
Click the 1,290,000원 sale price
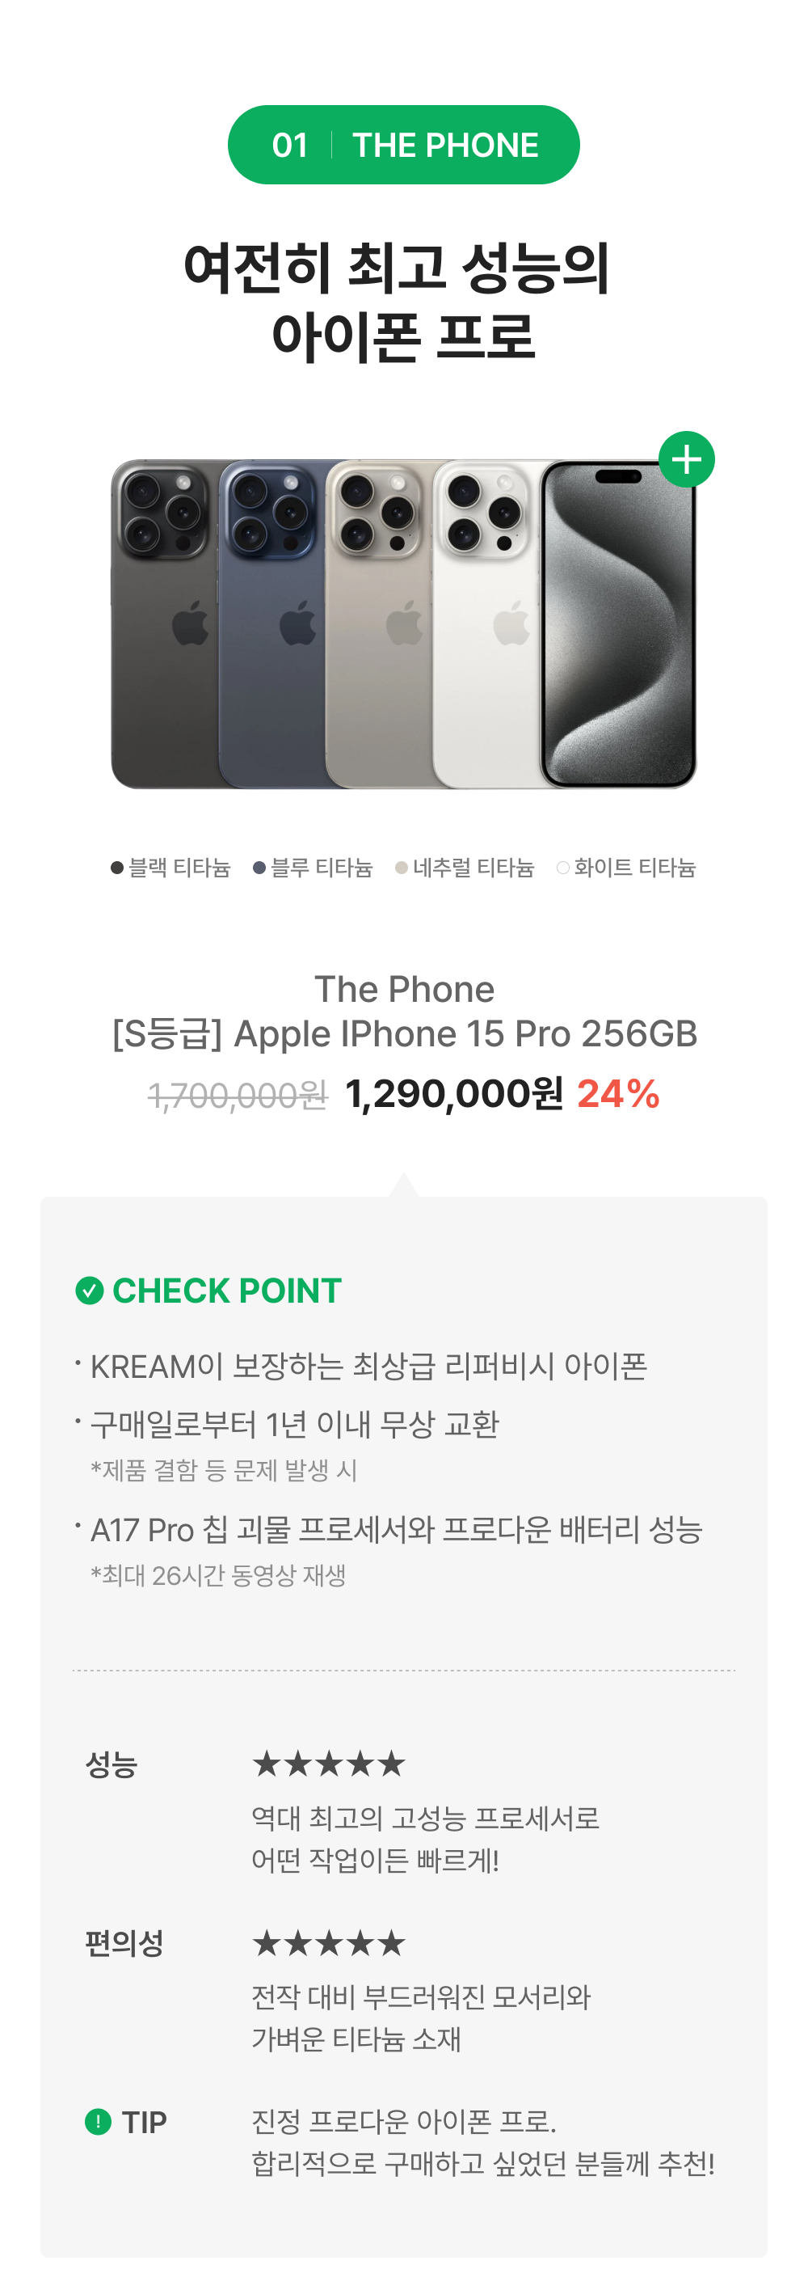(x=454, y=1093)
